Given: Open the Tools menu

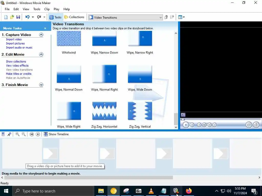Looking at the screenshot, I should click(37, 9).
